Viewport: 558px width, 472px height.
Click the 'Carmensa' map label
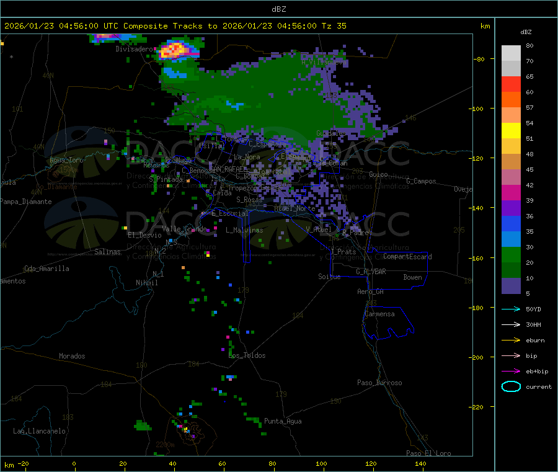click(379, 314)
